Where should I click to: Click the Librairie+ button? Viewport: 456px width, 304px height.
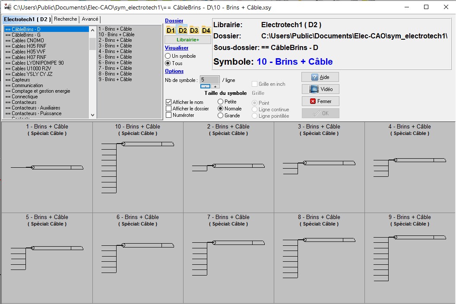click(188, 40)
